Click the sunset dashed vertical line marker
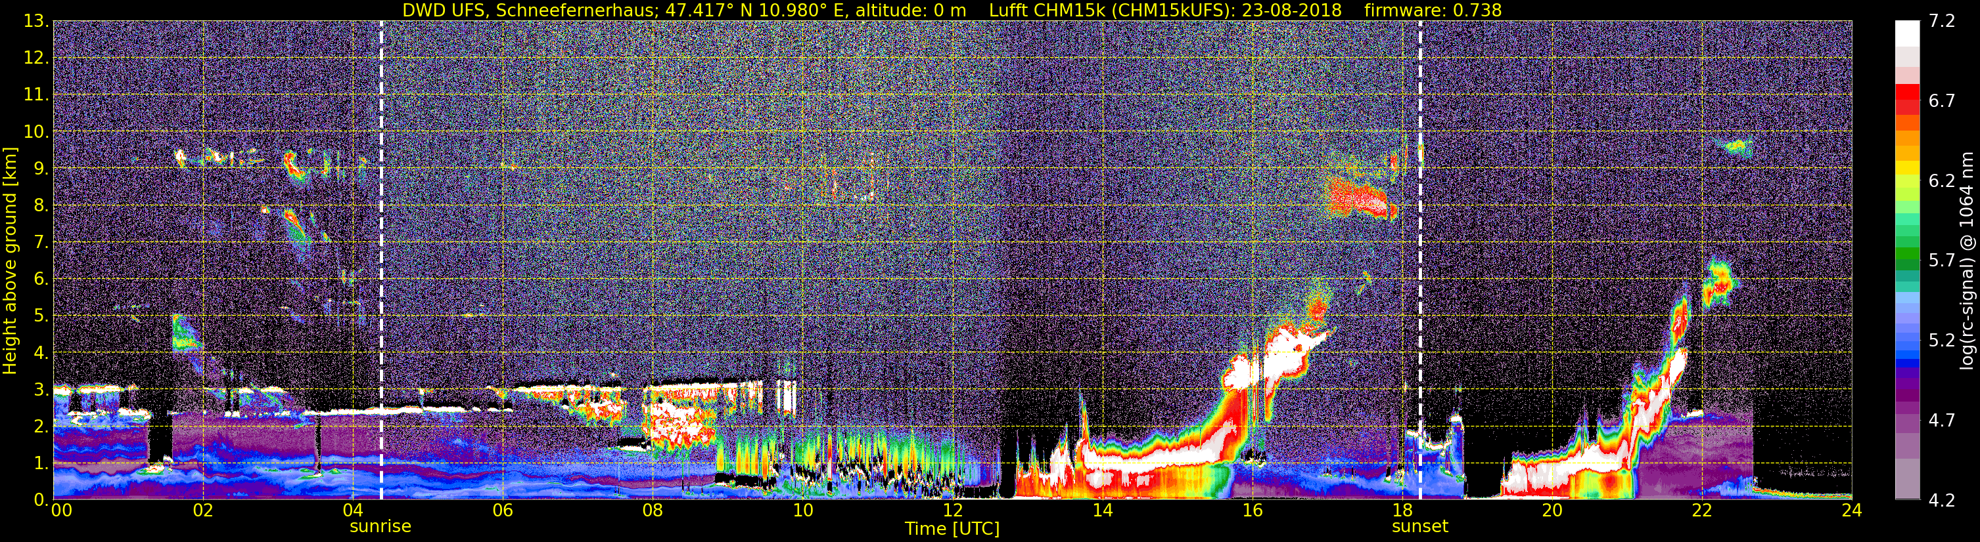Image resolution: width=1980 pixels, height=542 pixels. (x=1419, y=261)
